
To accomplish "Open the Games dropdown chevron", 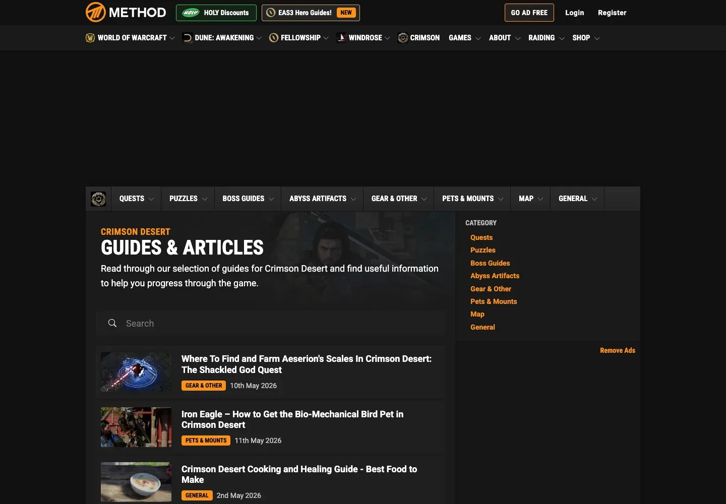I will (x=478, y=38).
